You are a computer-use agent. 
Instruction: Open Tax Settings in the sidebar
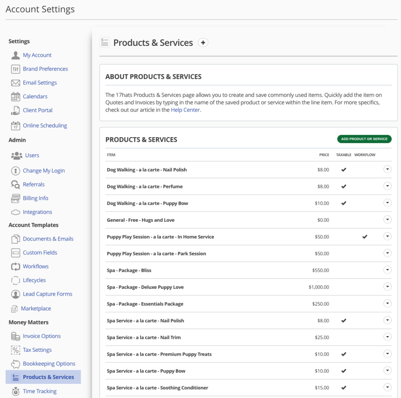37,350
